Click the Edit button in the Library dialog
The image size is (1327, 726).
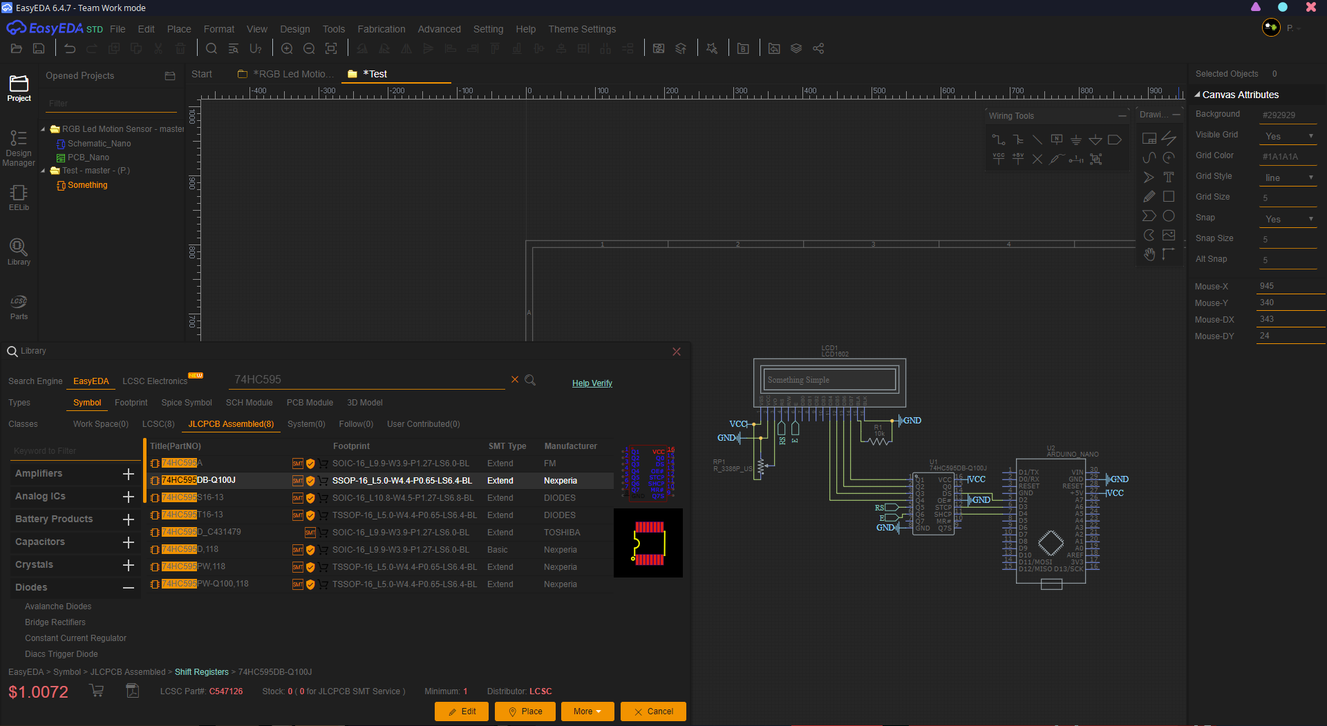point(462,711)
